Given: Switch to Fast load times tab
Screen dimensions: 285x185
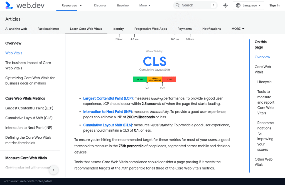Looking at the screenshot, I should [x=48, y=29].
